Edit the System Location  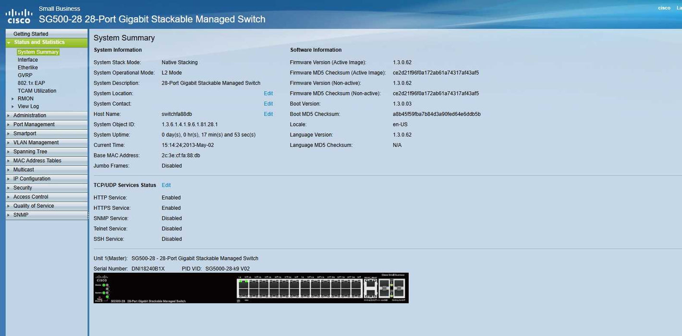[x=268, y=94]
